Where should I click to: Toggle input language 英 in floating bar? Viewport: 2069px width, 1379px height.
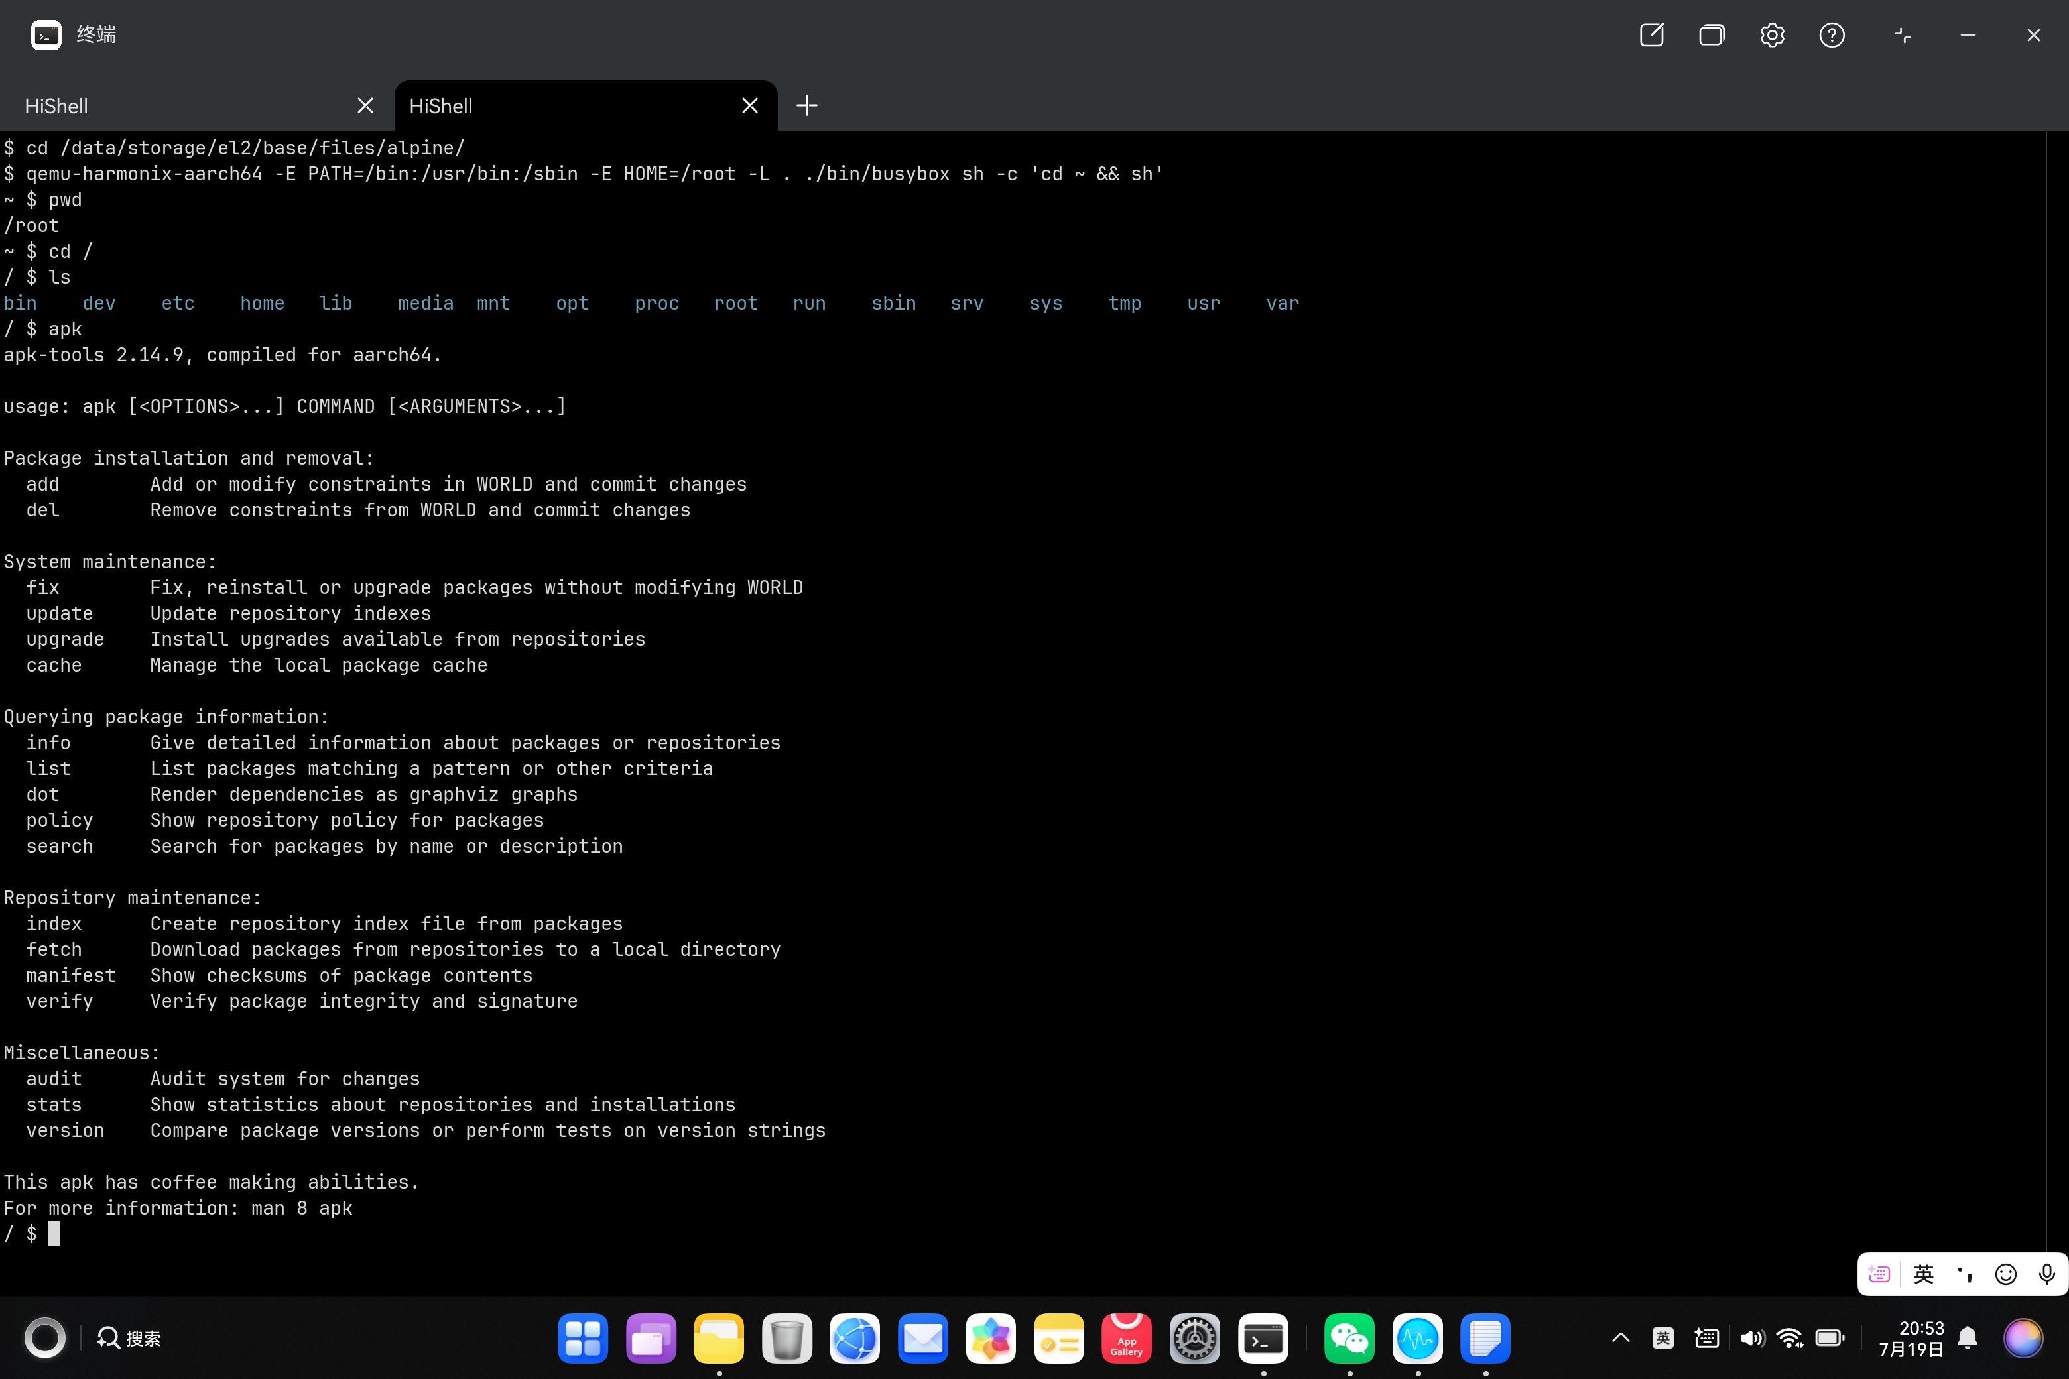click(x=1923, y=1274)
